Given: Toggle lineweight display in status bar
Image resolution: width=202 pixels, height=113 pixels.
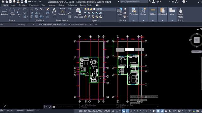Looking at the screenshot, I should click(x=154, y=111).
